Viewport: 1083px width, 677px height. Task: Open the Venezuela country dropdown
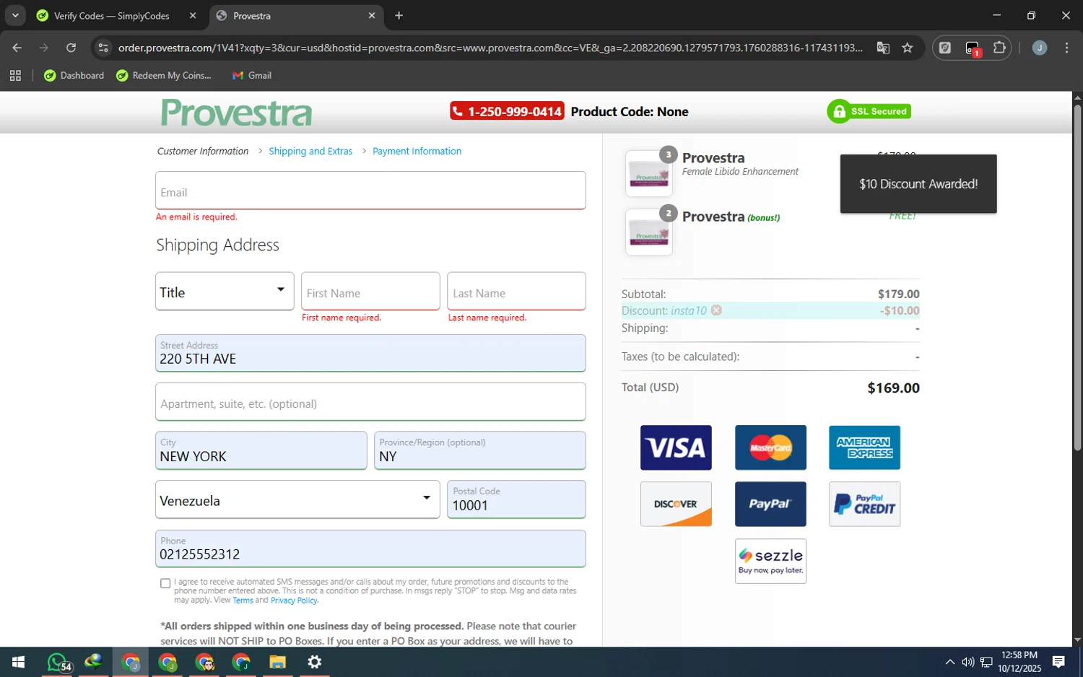click(297, 499)
